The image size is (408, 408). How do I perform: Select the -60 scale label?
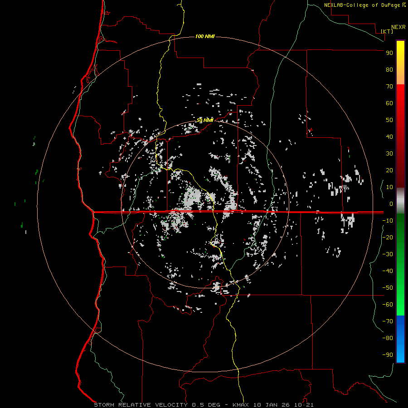click(388, 305)
